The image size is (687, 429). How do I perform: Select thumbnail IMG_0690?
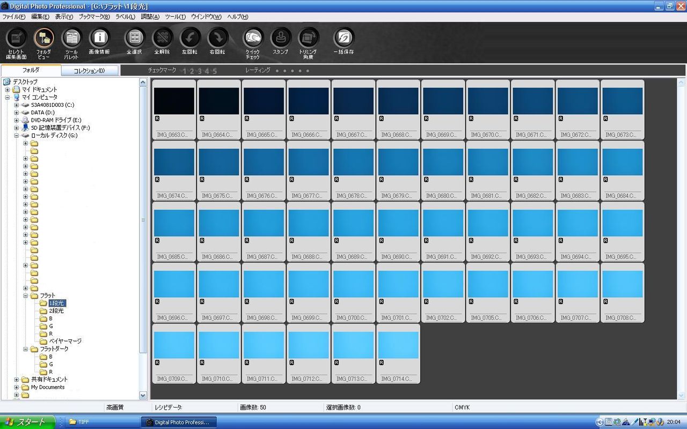tap(398, 232)
